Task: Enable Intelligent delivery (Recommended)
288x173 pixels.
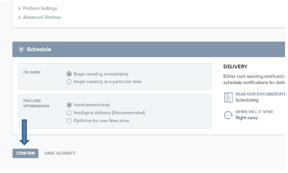Action: click(x=69, y=113)
